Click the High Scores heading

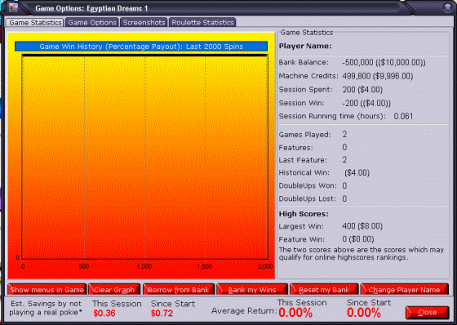click(x=304, y=214)
